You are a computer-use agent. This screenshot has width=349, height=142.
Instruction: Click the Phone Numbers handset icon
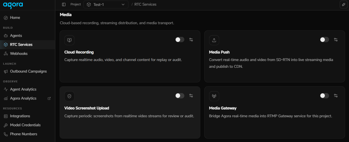(6, 134)
